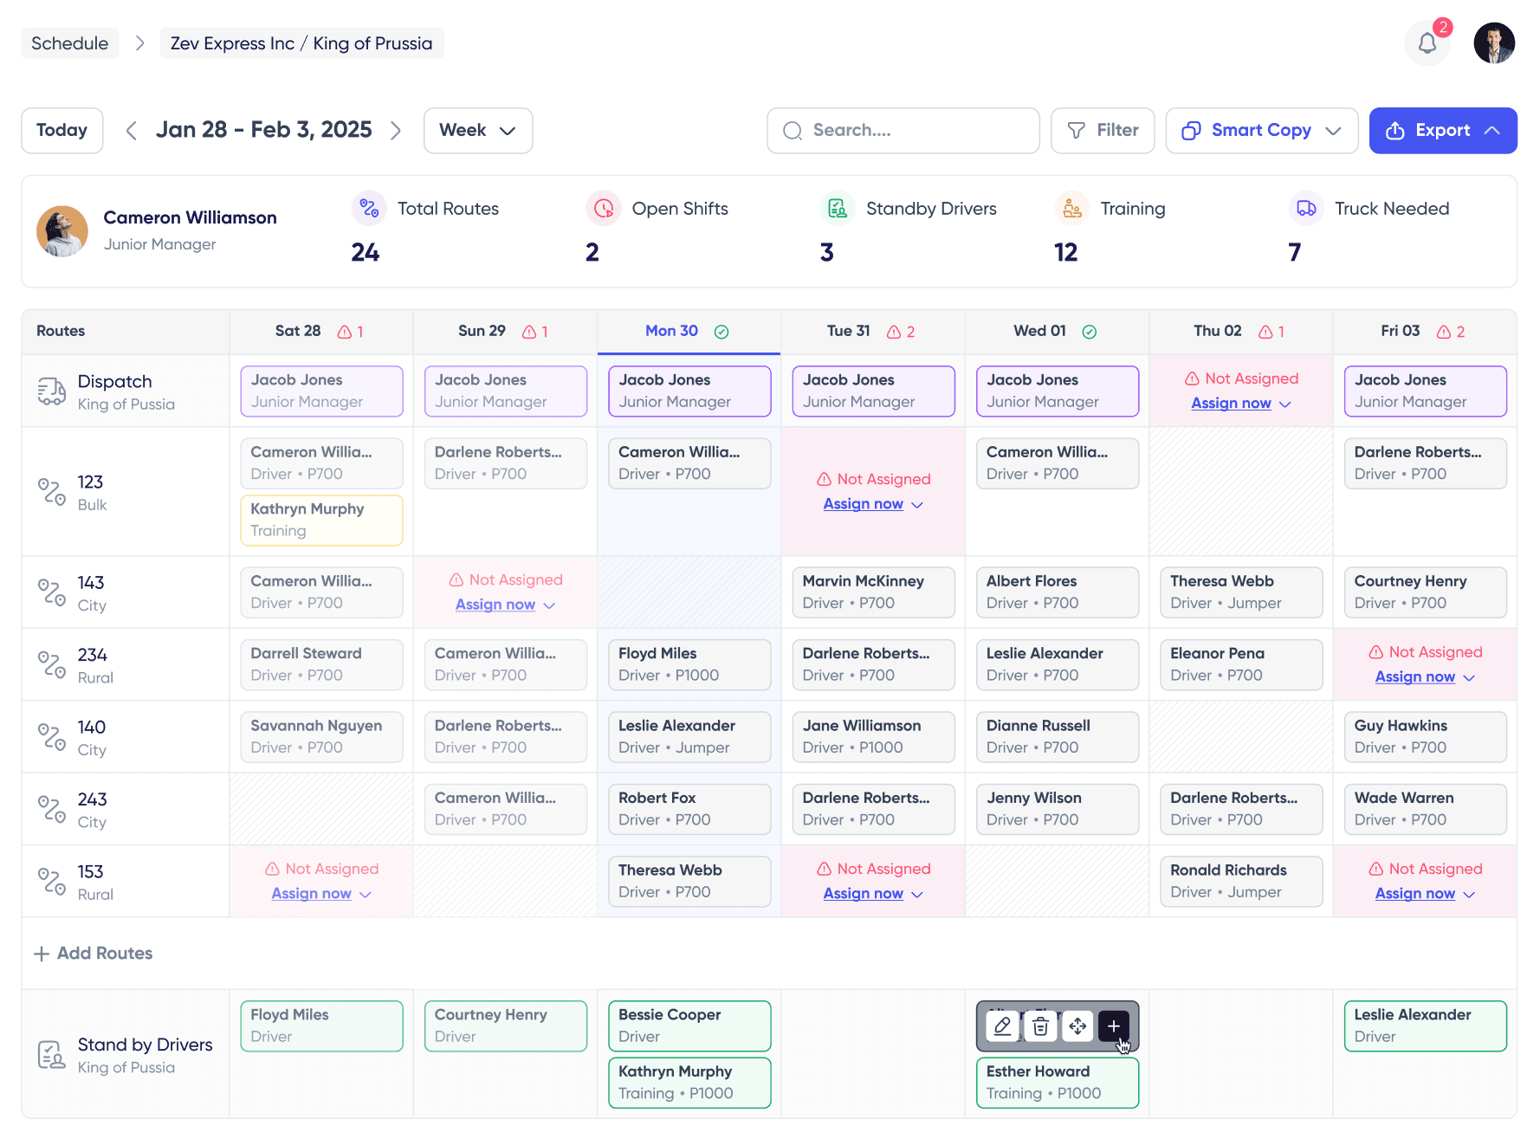
Task: Expand Assign now for Thursday Dispatch
Action: click(1240, 404)
